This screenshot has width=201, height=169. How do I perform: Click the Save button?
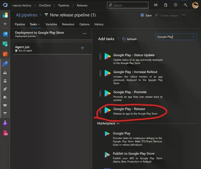pos(146,15)
